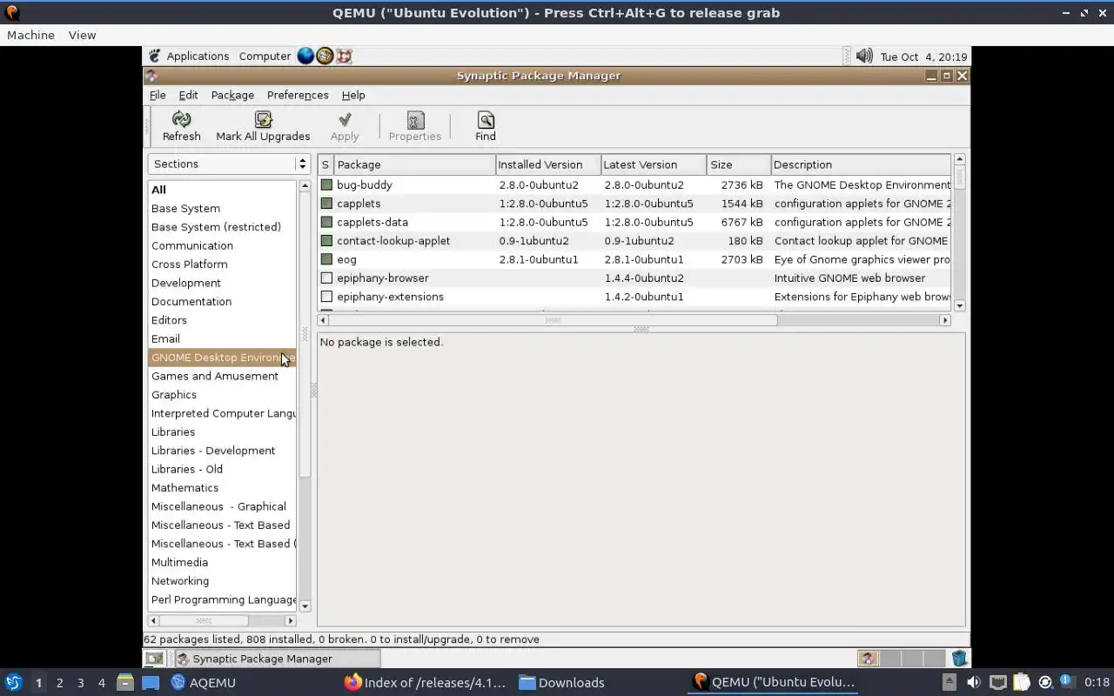Toggle status box for bug-buddy
1114x696 pixels.
(x=326, y=184)
